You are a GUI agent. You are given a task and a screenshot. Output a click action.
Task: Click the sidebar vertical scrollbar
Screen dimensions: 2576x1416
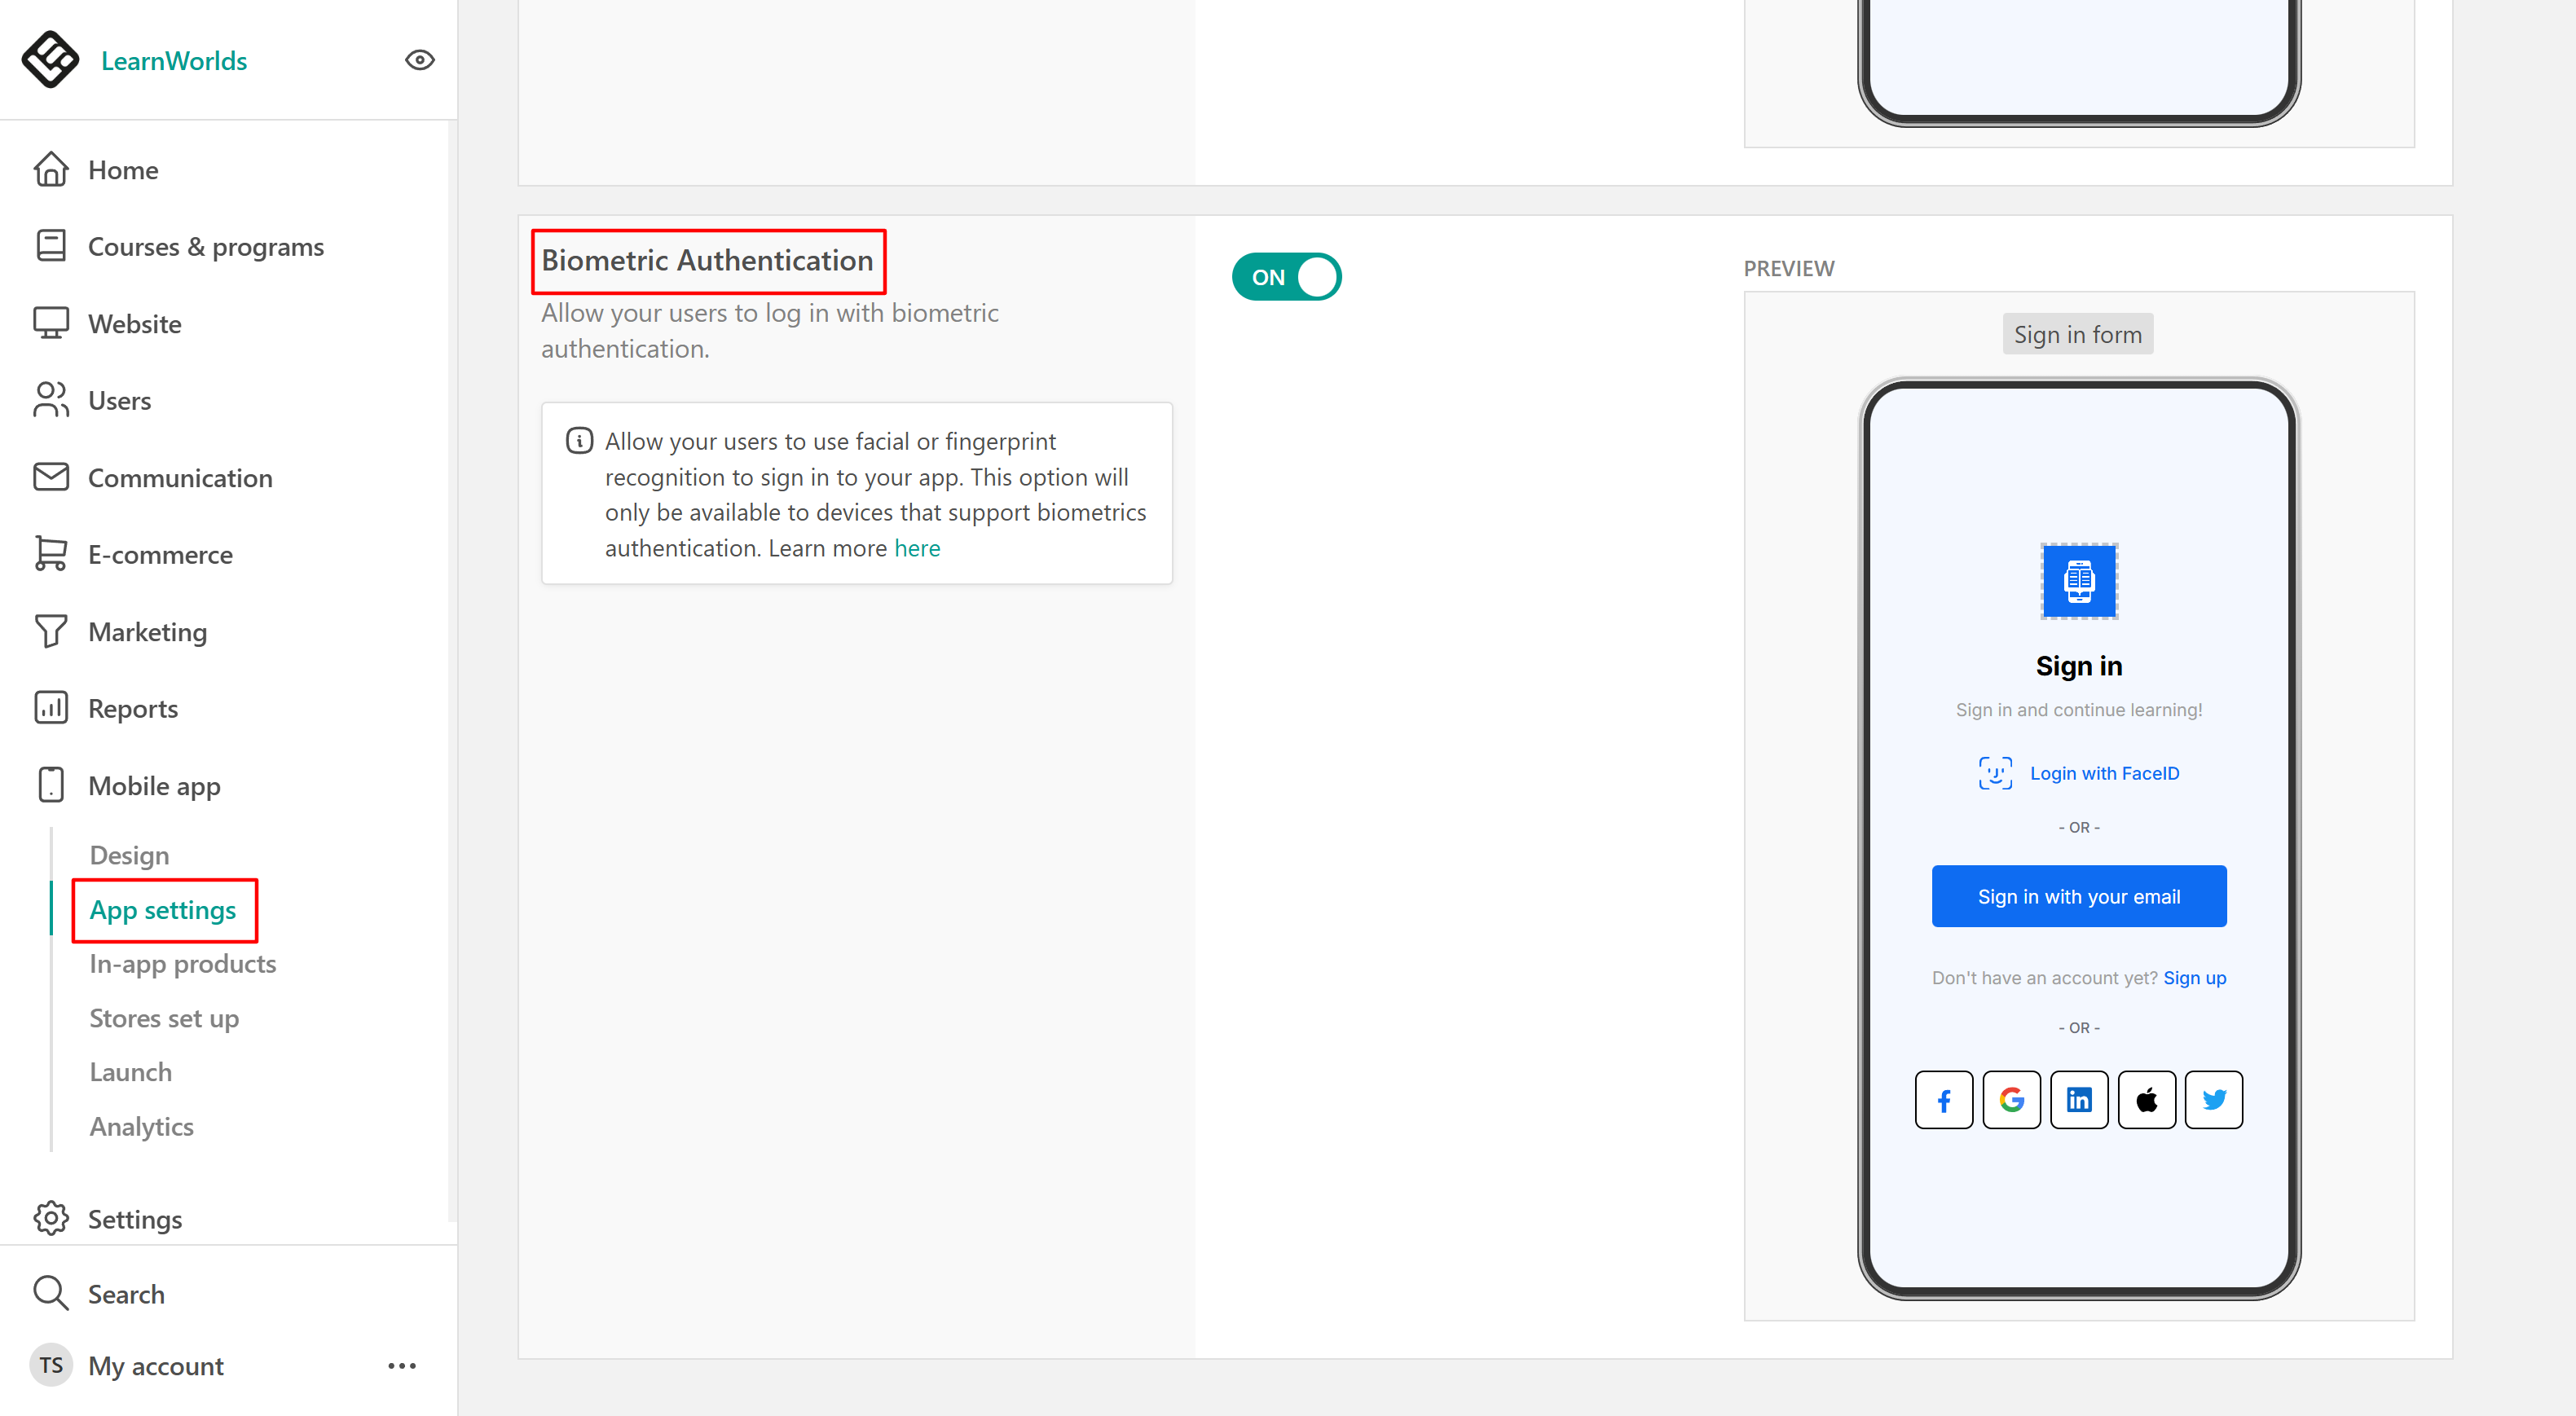point(452,670)
